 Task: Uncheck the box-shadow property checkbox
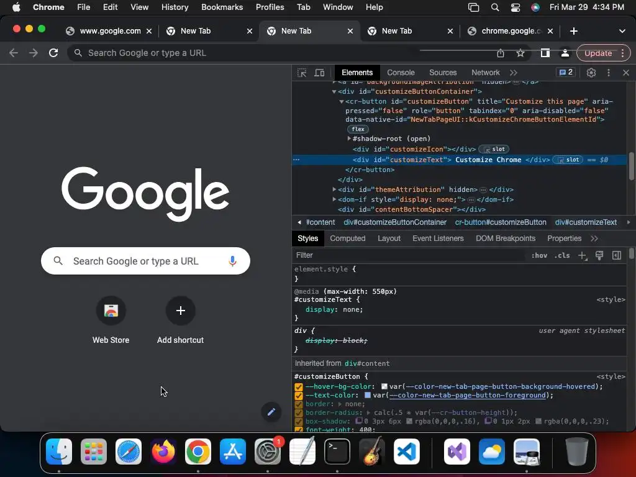pos(299,422)
